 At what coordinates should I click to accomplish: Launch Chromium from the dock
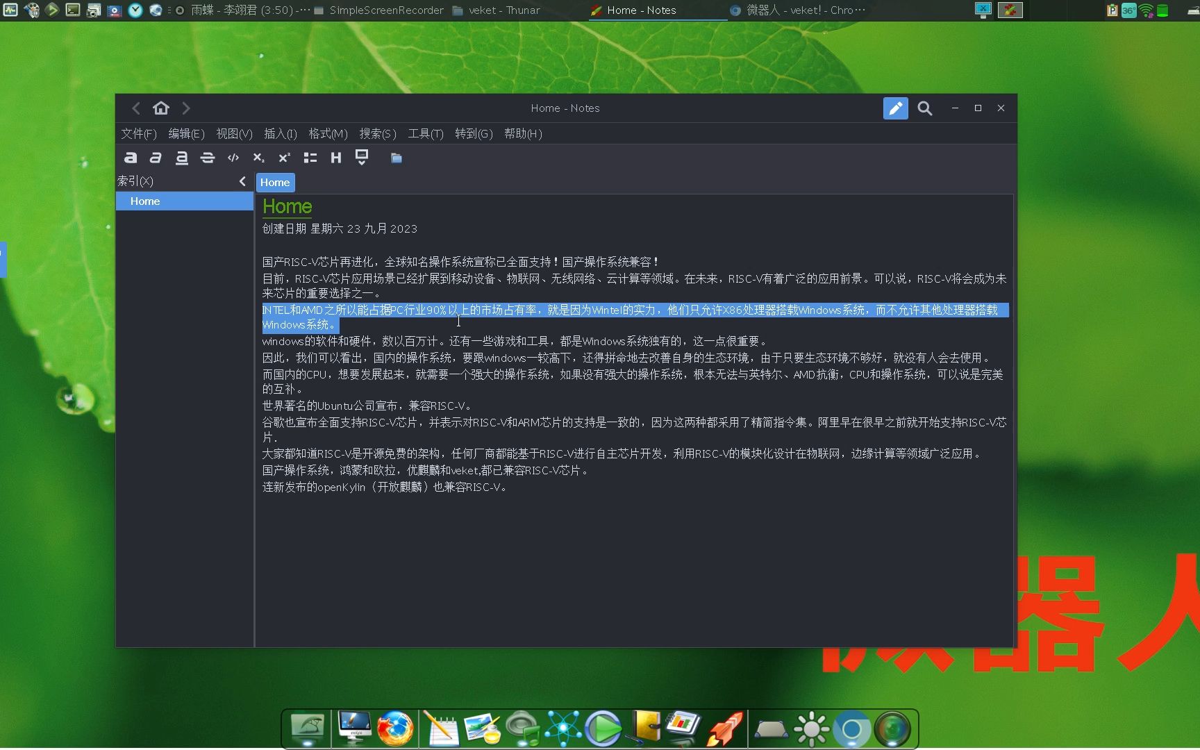tap(852, 729)
